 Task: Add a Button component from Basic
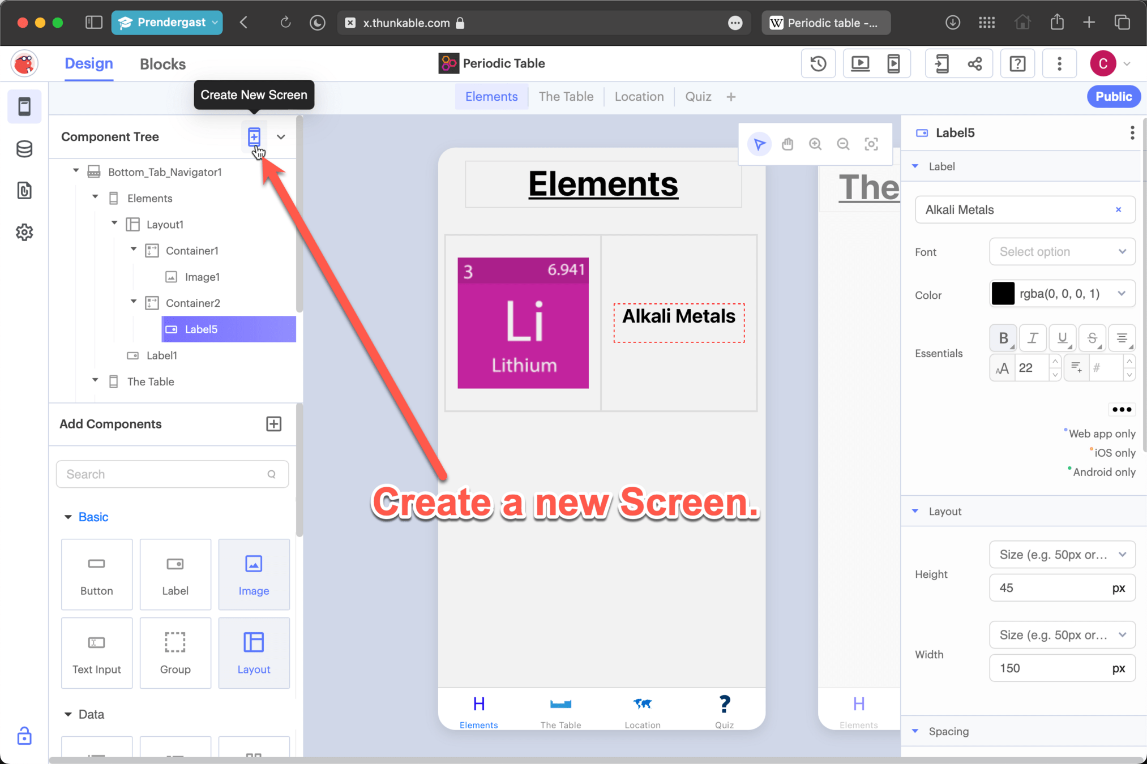pos(97,574)
